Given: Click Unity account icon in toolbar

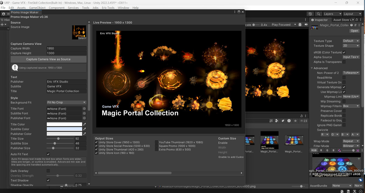Looking at the screenshot, I should point(4,14).
